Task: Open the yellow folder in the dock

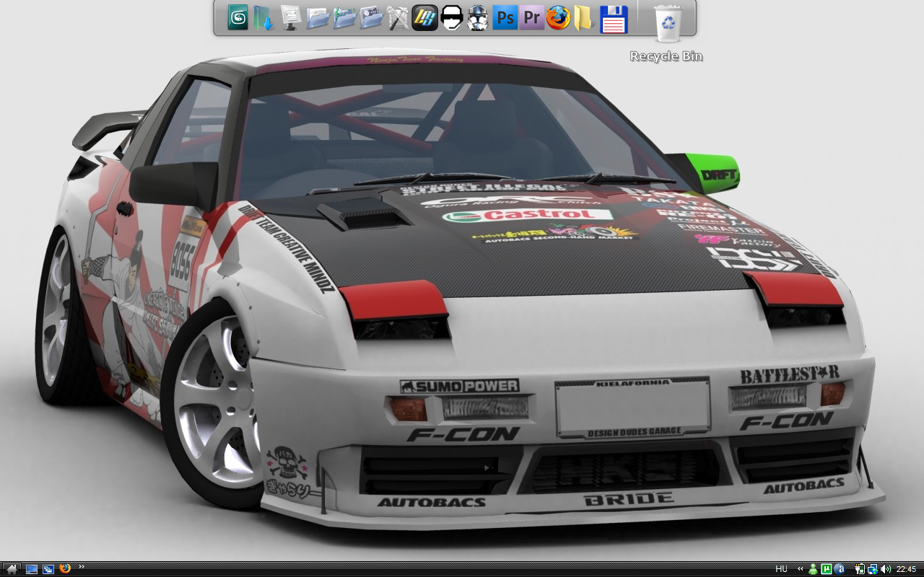Action: (x=583, y=17)
